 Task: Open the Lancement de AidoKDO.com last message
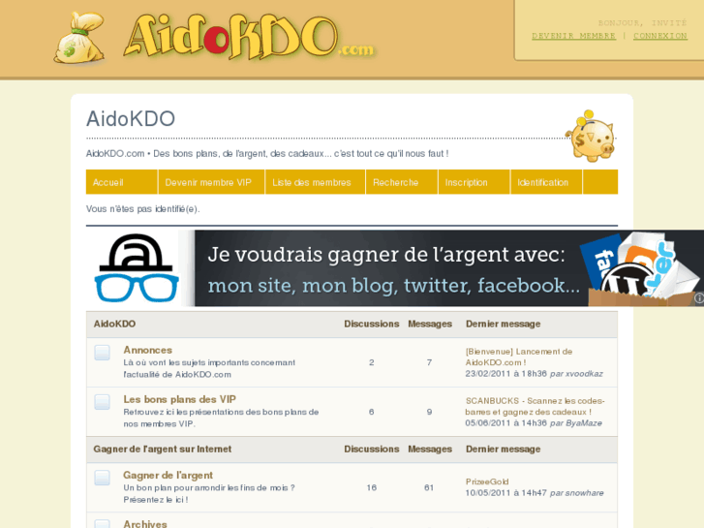pyautogui.click(x=519, y=357)
